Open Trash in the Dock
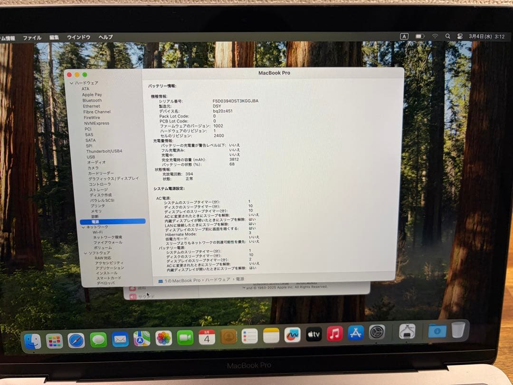The image size is (513, 385). pos(458,330)
